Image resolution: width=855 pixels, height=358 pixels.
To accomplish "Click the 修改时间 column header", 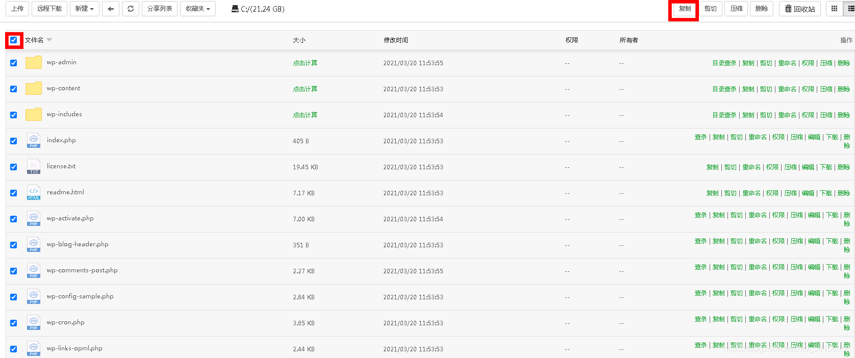I will [396, 40].
